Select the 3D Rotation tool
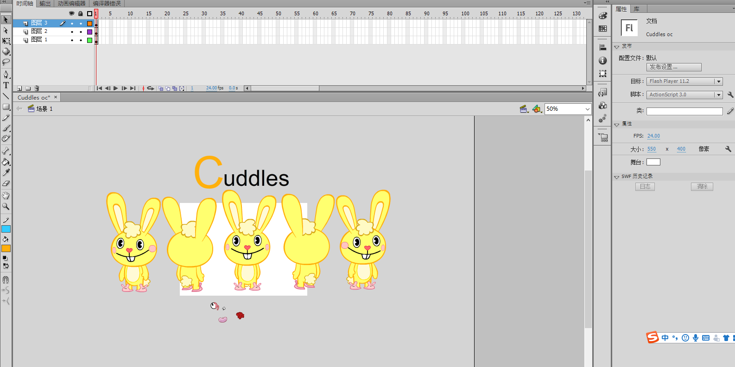735x367 pixels. pyautogui.click(x=6, y=51)
